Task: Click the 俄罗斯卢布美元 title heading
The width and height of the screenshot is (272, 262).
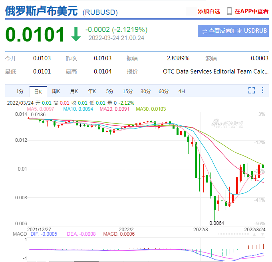Action: click(42, 11)
